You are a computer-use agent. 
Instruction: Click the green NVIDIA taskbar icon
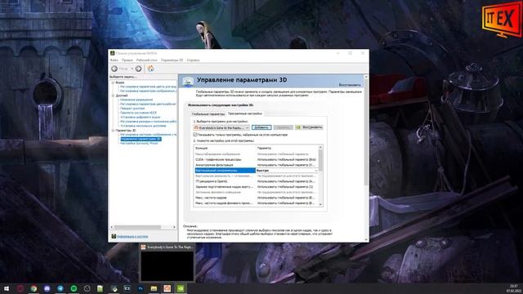pos(181,288)
